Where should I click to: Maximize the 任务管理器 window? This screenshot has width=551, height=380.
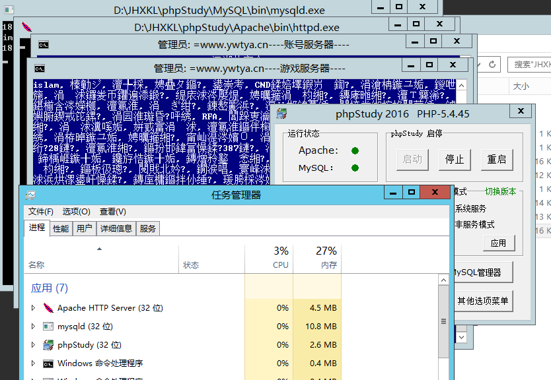412,192
